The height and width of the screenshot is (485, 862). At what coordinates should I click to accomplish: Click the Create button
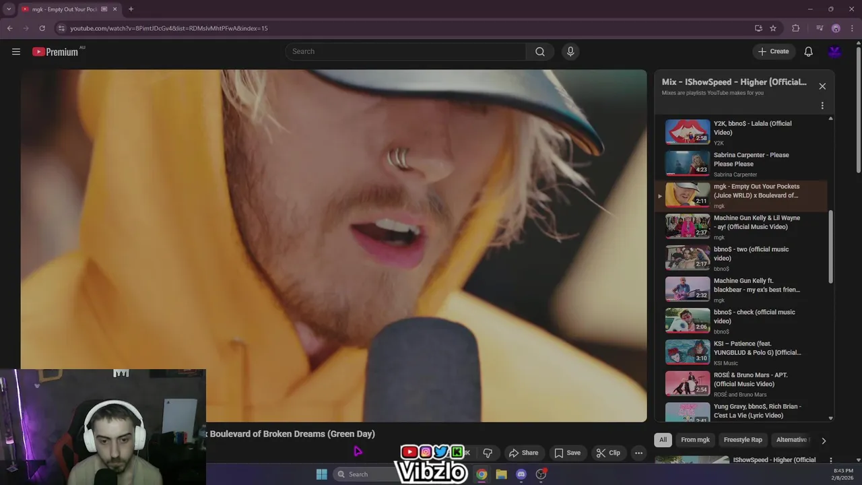pyautogui.click(x=773, y=51)
